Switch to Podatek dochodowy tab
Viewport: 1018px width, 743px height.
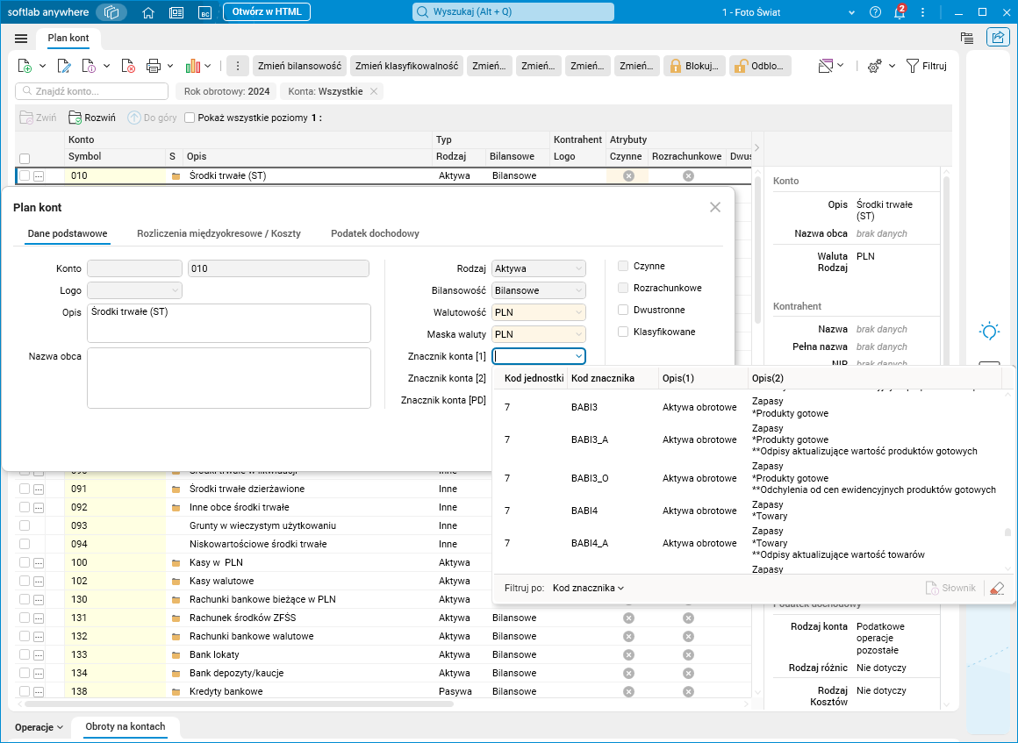tap(375, 233)
